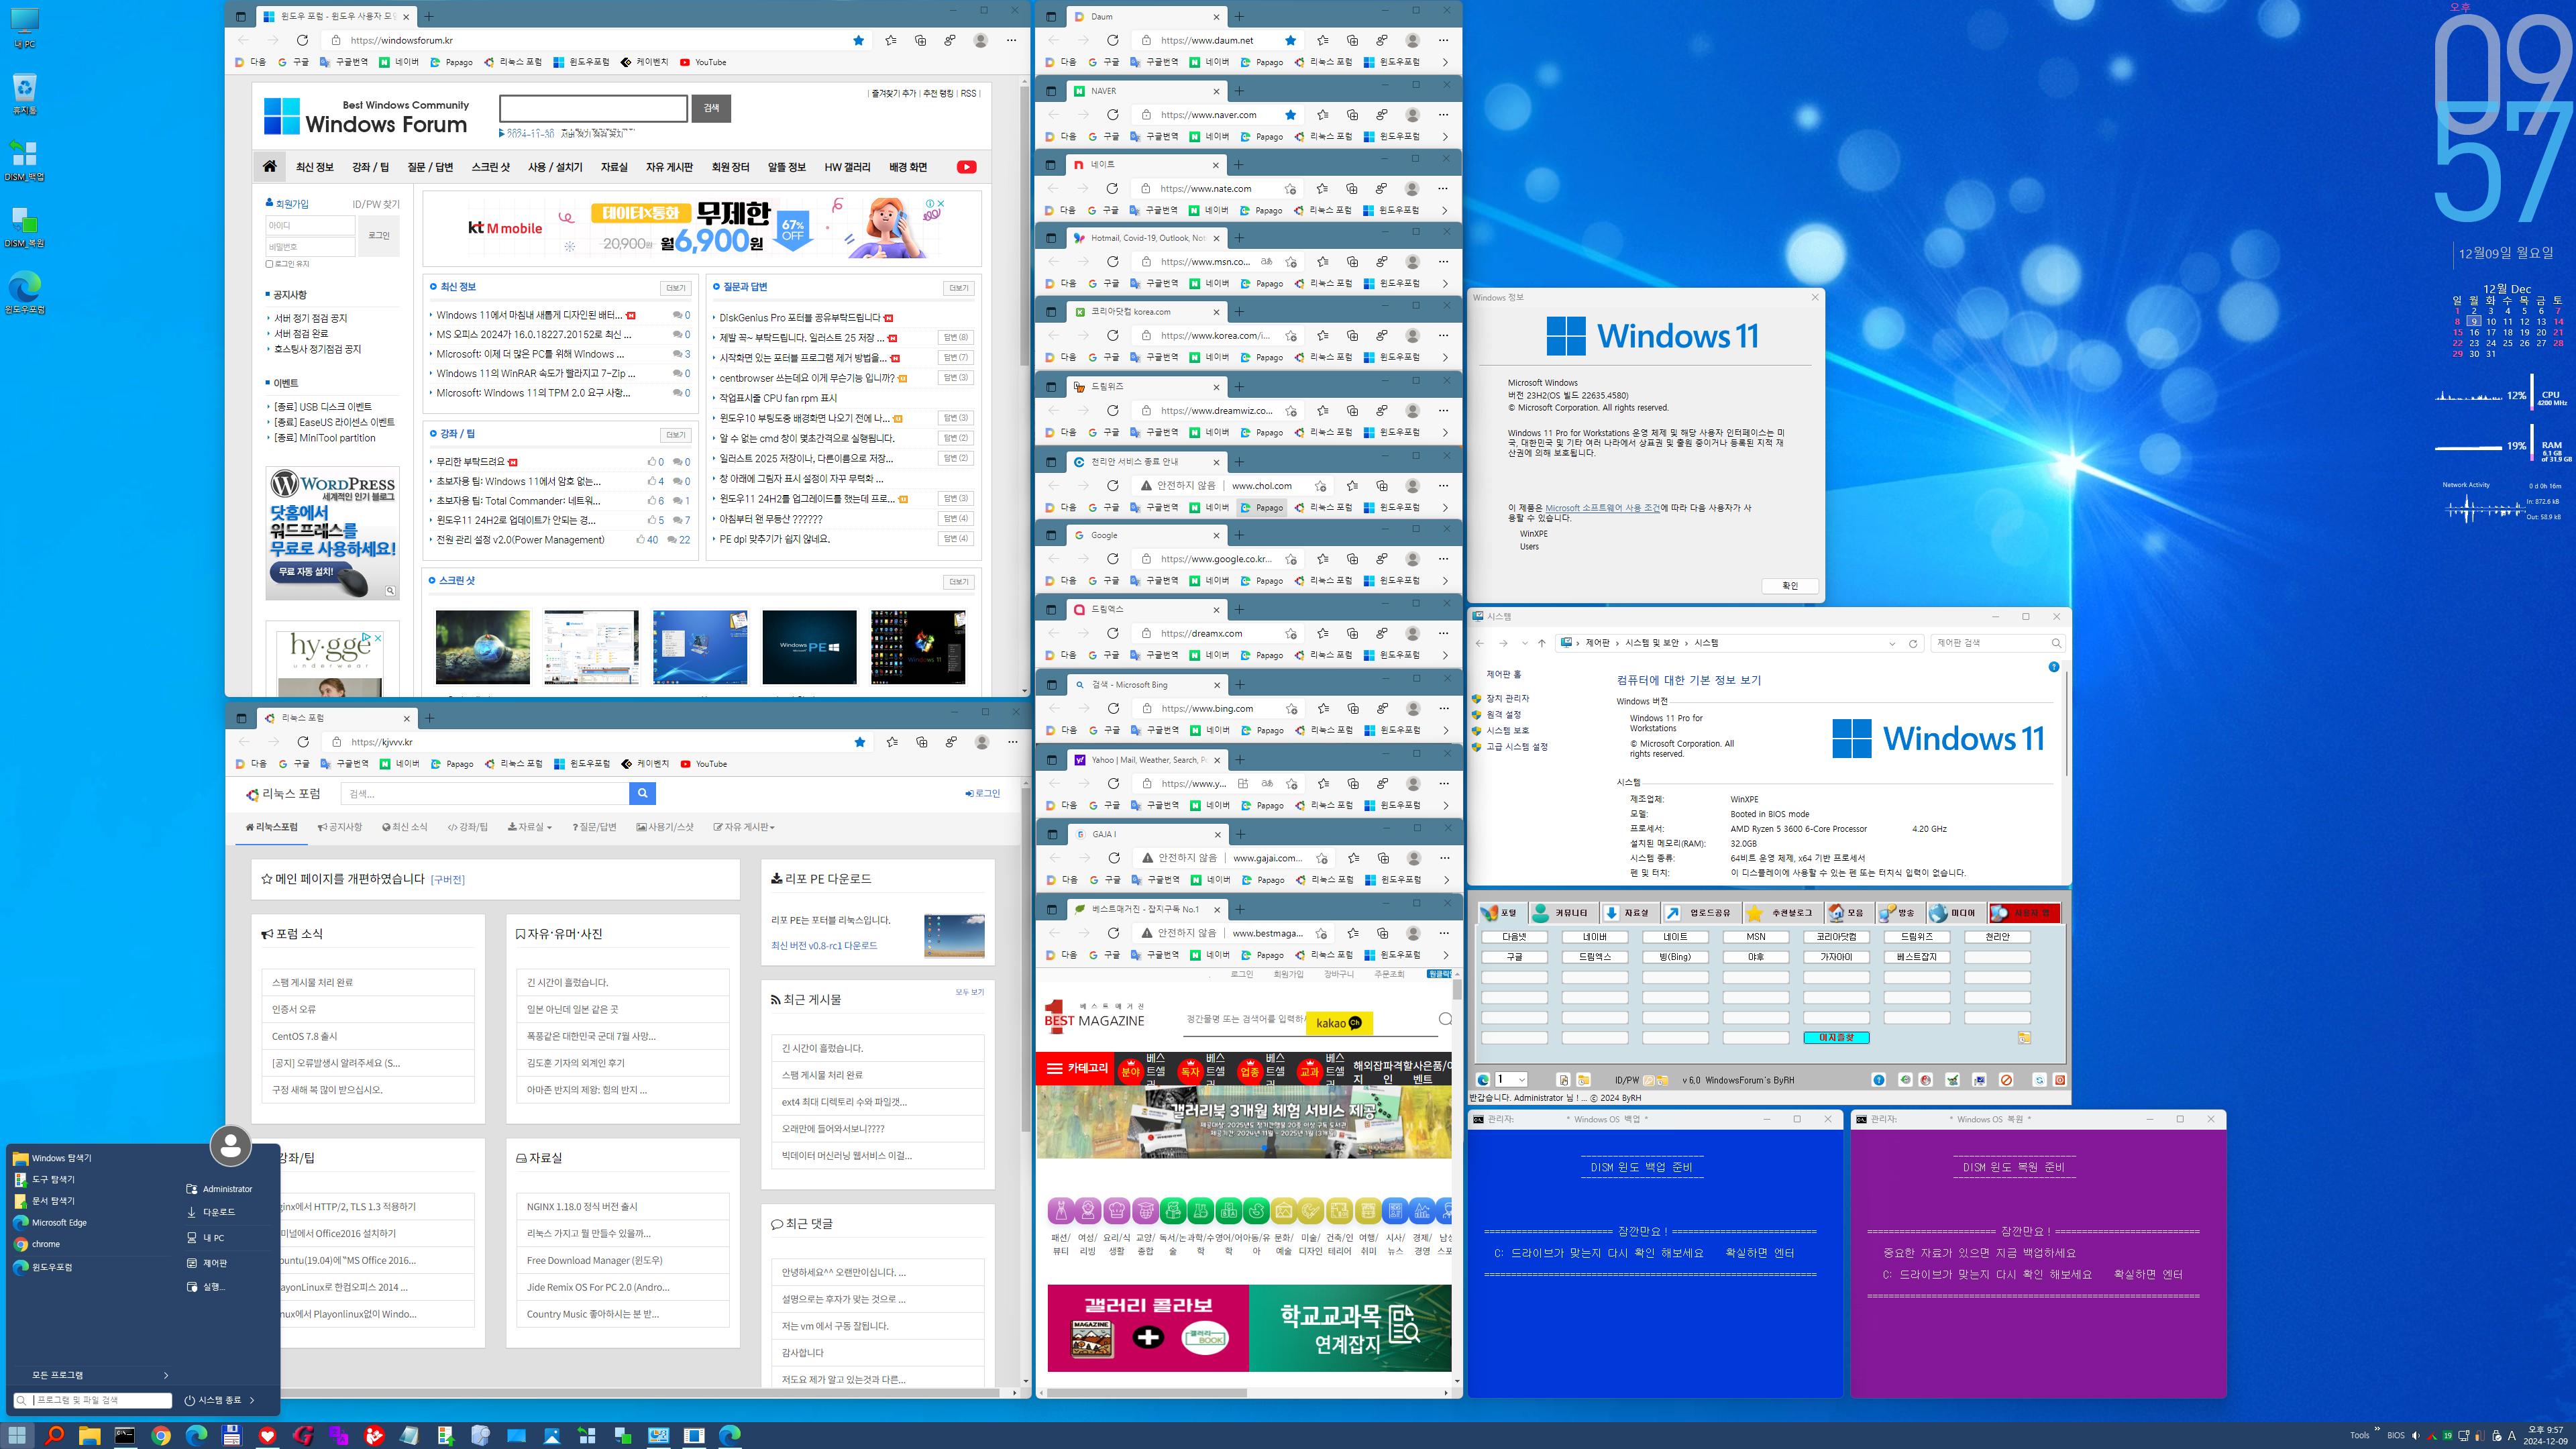Click the favorite star in the windowsforum.kr address bar

point(858,40)
